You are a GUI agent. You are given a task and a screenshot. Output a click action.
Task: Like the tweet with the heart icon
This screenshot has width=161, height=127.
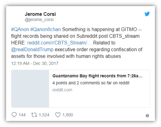point(58,115)
